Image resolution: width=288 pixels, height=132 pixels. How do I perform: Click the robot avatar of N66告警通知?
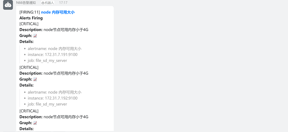click(8, 5)
